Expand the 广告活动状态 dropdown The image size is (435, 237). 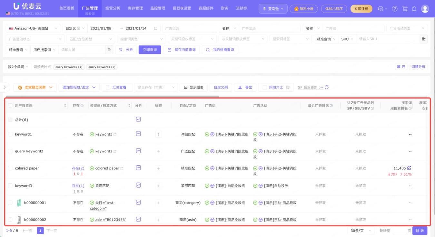tap(35, 39)
